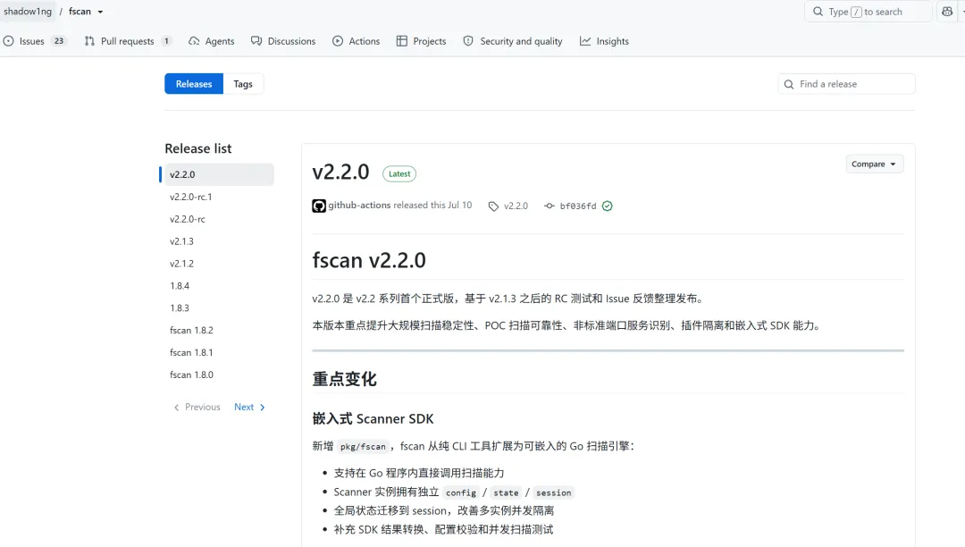Open the Insights tab
The width and height of the screenshot is (965, 547).
tap(604, 41)
